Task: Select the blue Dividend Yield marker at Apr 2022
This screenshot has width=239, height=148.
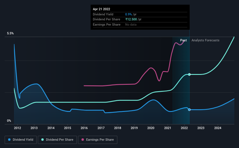Action: (x=189, y=110)
